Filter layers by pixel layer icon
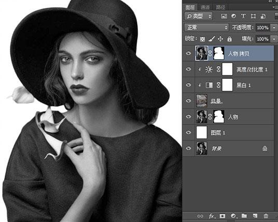 coord(224,16)
